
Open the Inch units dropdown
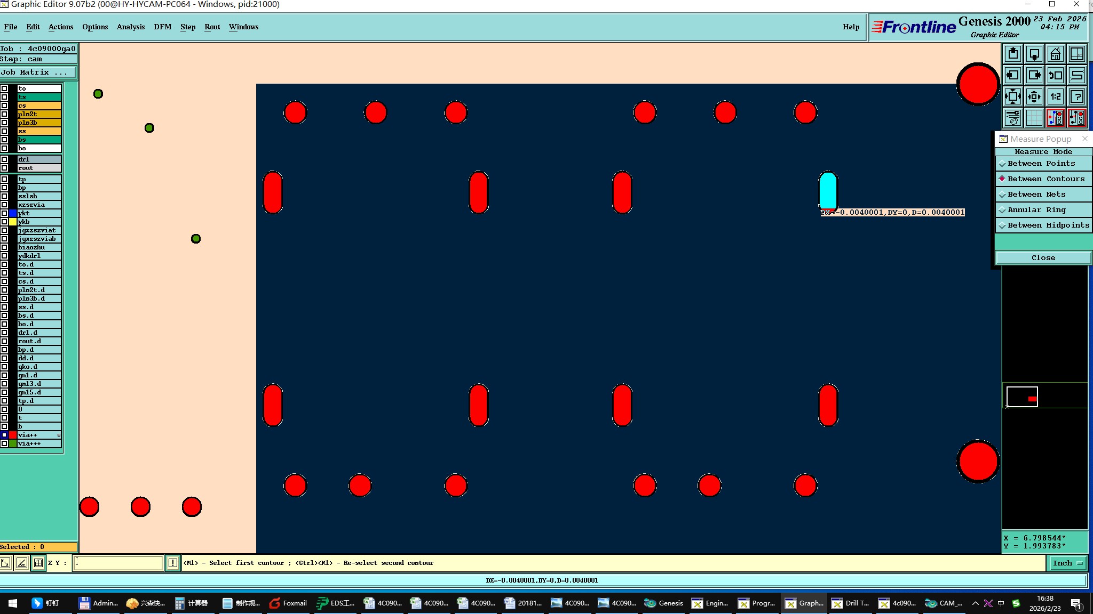tap(1067, 563)
